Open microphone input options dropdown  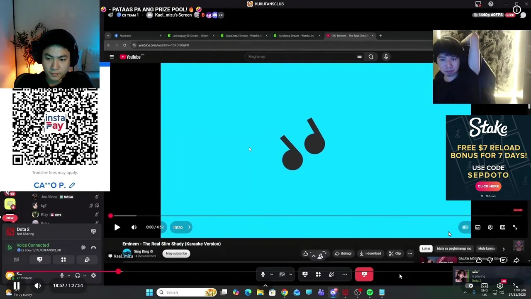(x=69, y=275)
